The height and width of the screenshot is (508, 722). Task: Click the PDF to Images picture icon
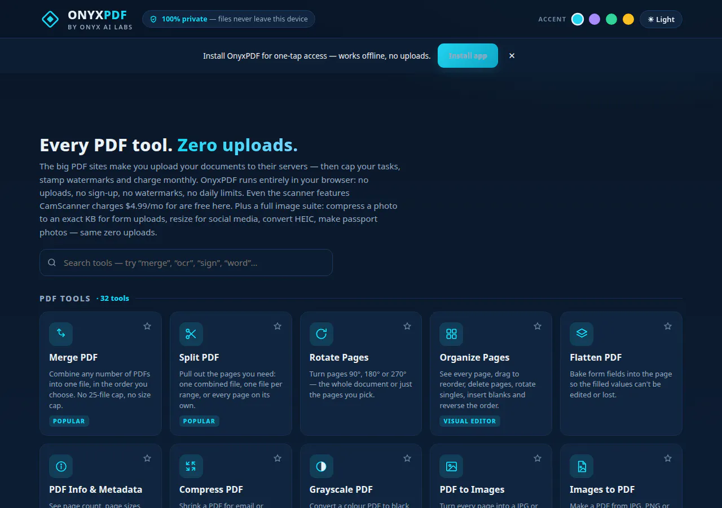coord(451,466)
